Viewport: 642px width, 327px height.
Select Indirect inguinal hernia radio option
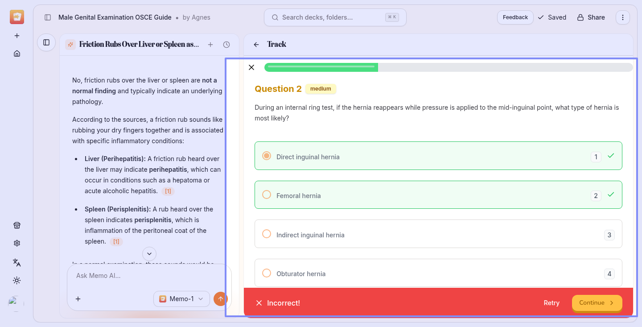tap(267, 234)
